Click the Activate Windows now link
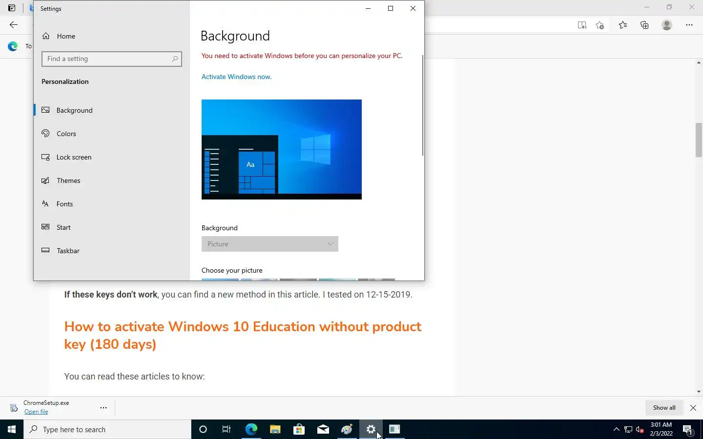 pos(236,77)
